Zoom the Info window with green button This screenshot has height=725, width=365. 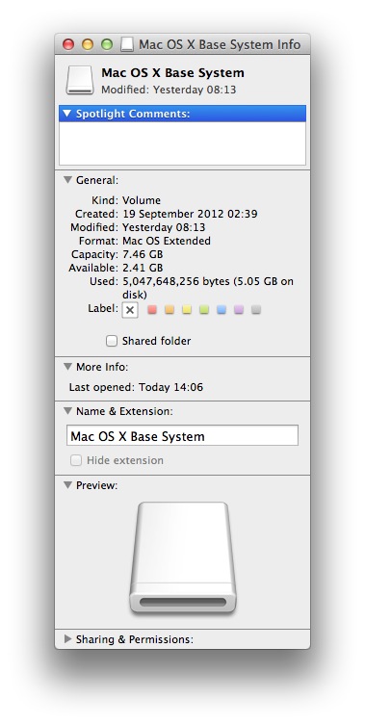[x=107, y=44]
